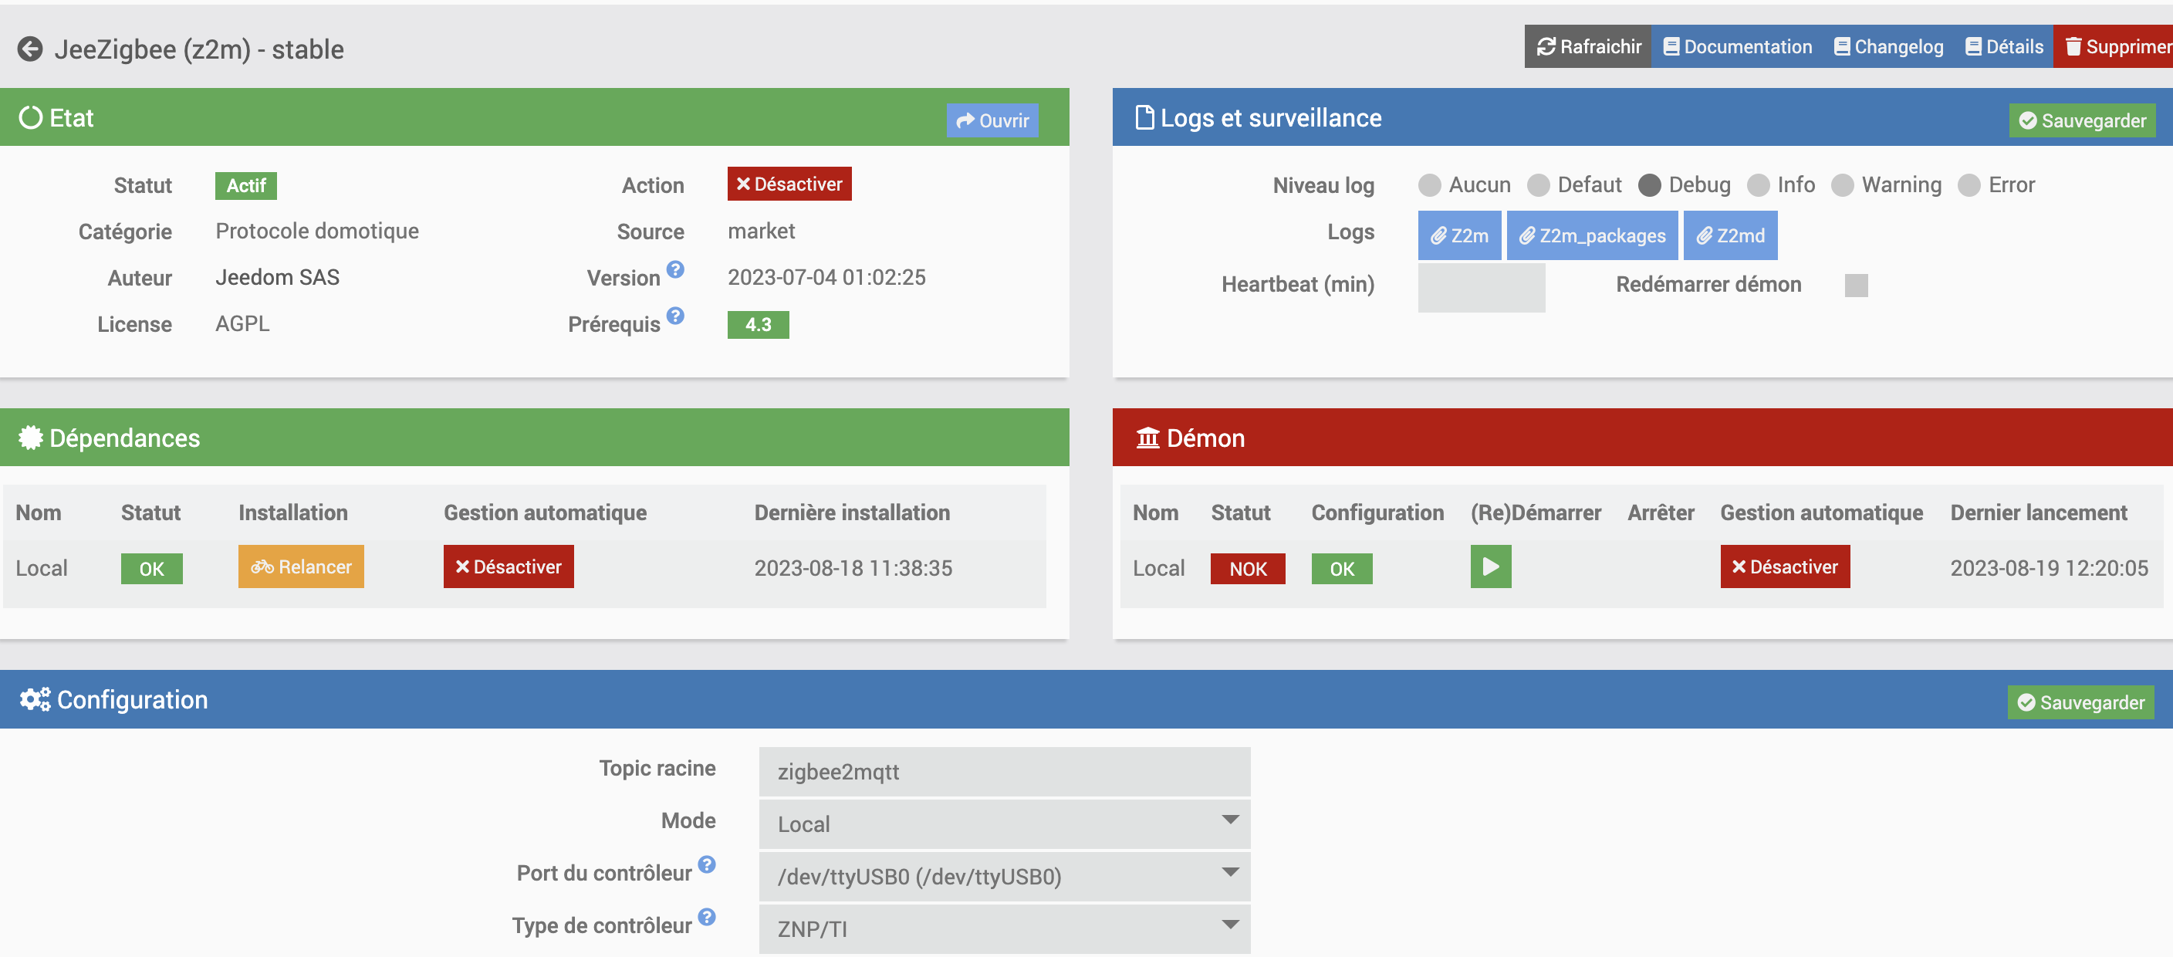Image resolution: width=2173 pixels, height=957 pixels.
Task: Select the Aucun log level radio
Action: pos(1429,184)
